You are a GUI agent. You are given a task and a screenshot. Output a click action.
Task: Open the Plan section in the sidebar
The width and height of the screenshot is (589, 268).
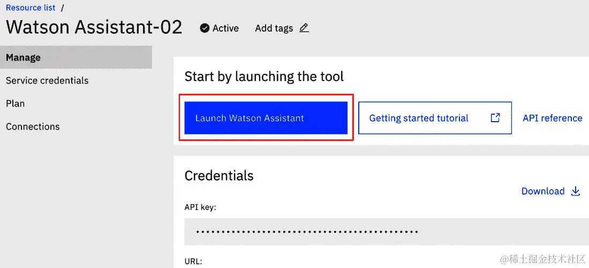point(16,103)
